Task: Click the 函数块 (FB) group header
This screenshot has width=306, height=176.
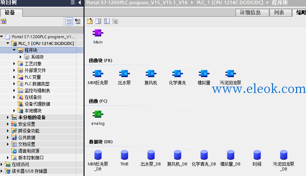Action: (x=100, y=60)
